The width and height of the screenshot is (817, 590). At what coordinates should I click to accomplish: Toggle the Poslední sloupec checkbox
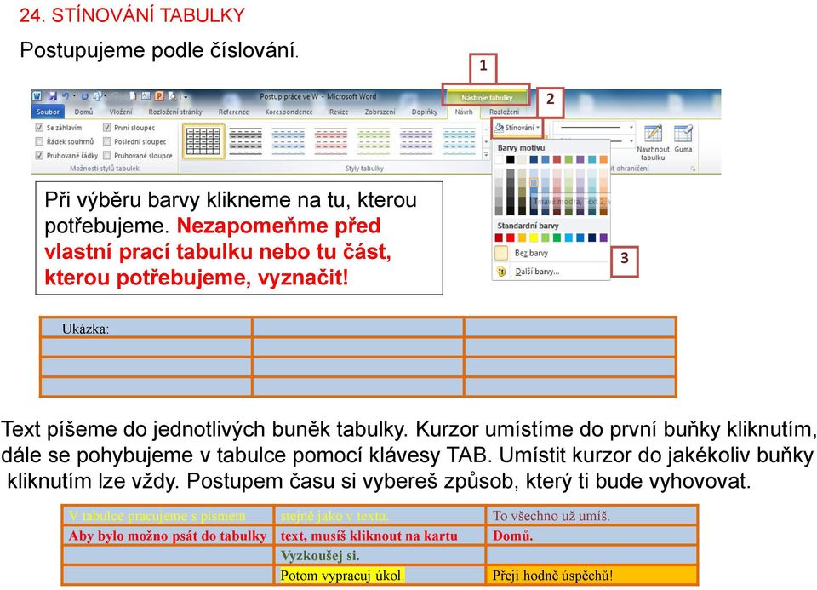107,141
